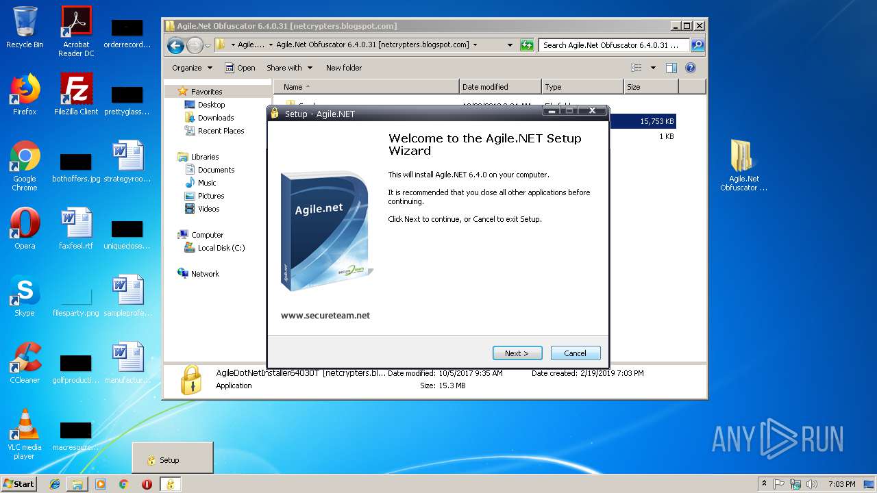
Task: Open address bar history dropdown arrow
Action: click(x=510, y=45)
